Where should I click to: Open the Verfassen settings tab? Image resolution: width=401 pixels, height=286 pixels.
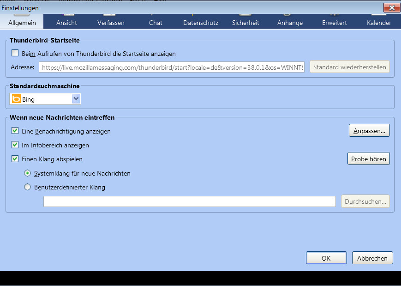click(x=111, y=22)
